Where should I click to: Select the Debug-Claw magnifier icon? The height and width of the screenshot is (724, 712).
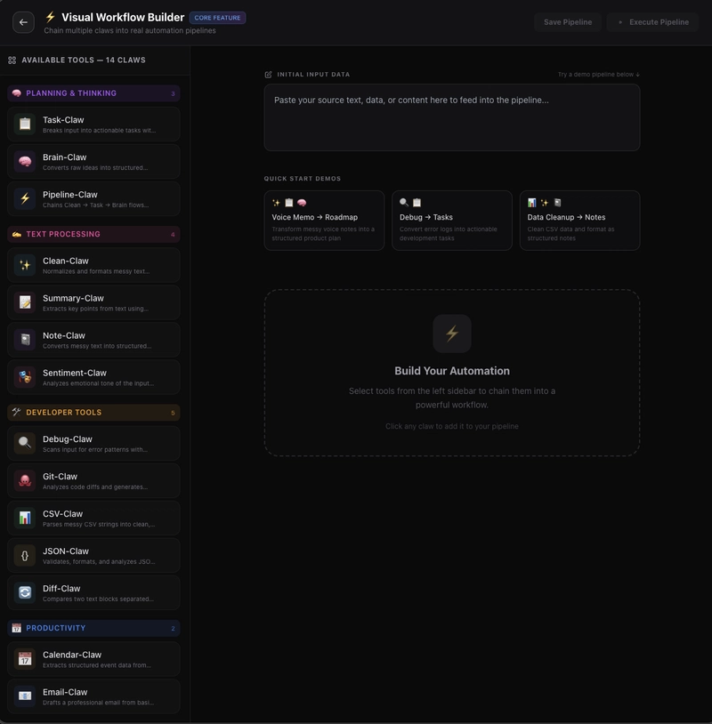click(25, 443)
